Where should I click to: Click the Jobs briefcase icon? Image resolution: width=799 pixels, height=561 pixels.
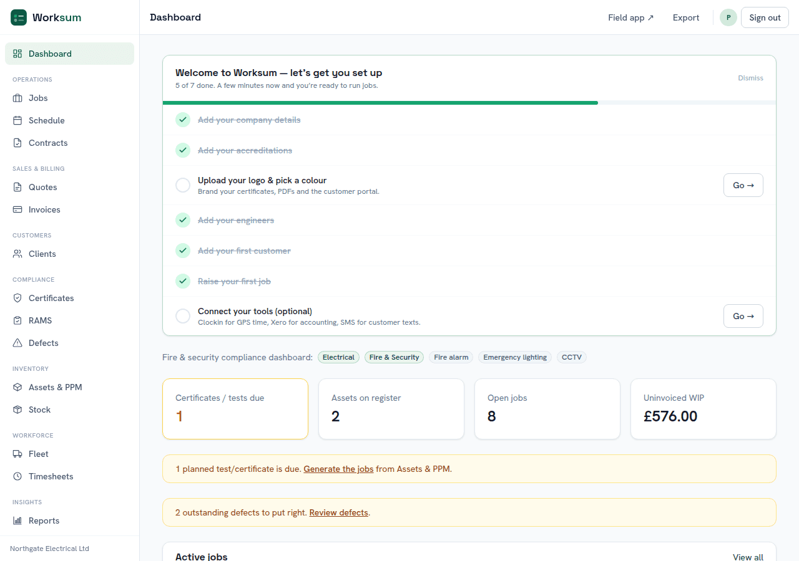coord(17,98)
